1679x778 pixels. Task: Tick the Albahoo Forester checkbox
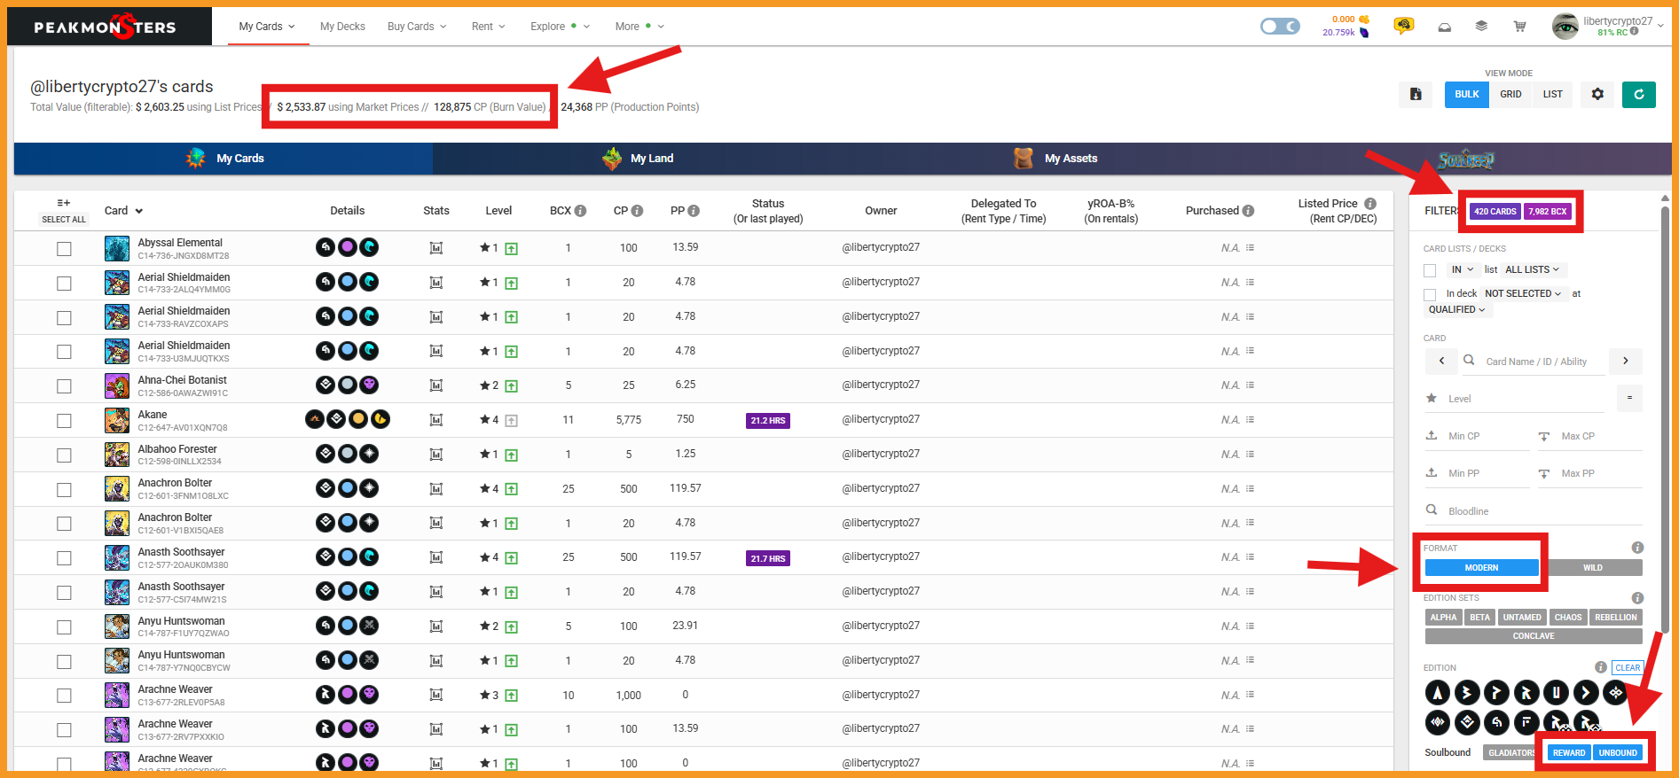coord(64,455)
